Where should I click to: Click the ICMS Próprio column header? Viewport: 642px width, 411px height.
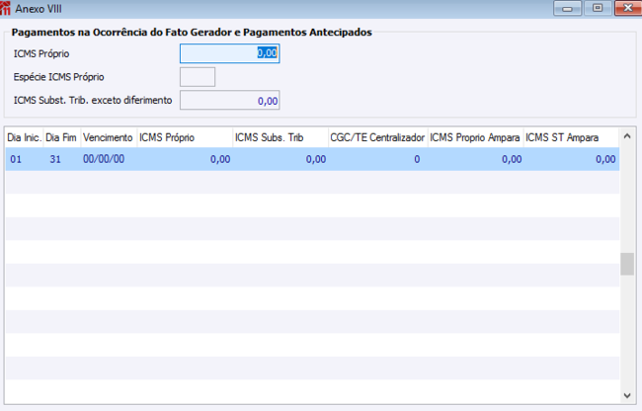(184, 136)
